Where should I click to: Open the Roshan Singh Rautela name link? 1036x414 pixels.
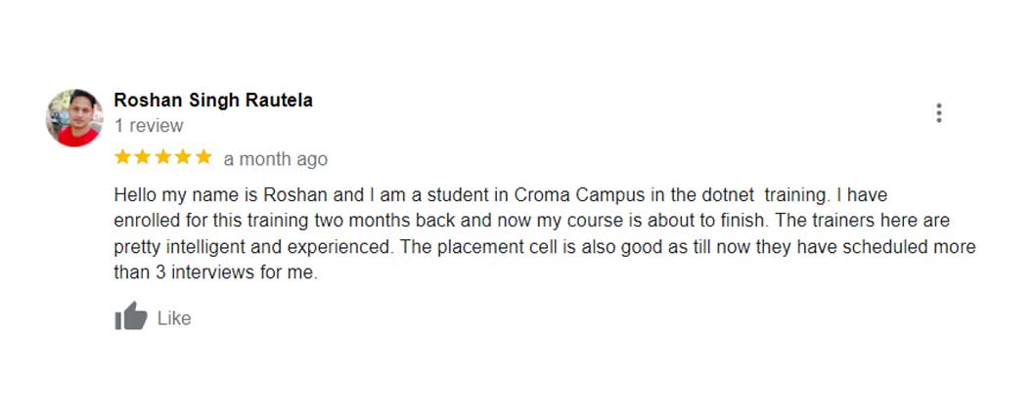click(213, 101)
